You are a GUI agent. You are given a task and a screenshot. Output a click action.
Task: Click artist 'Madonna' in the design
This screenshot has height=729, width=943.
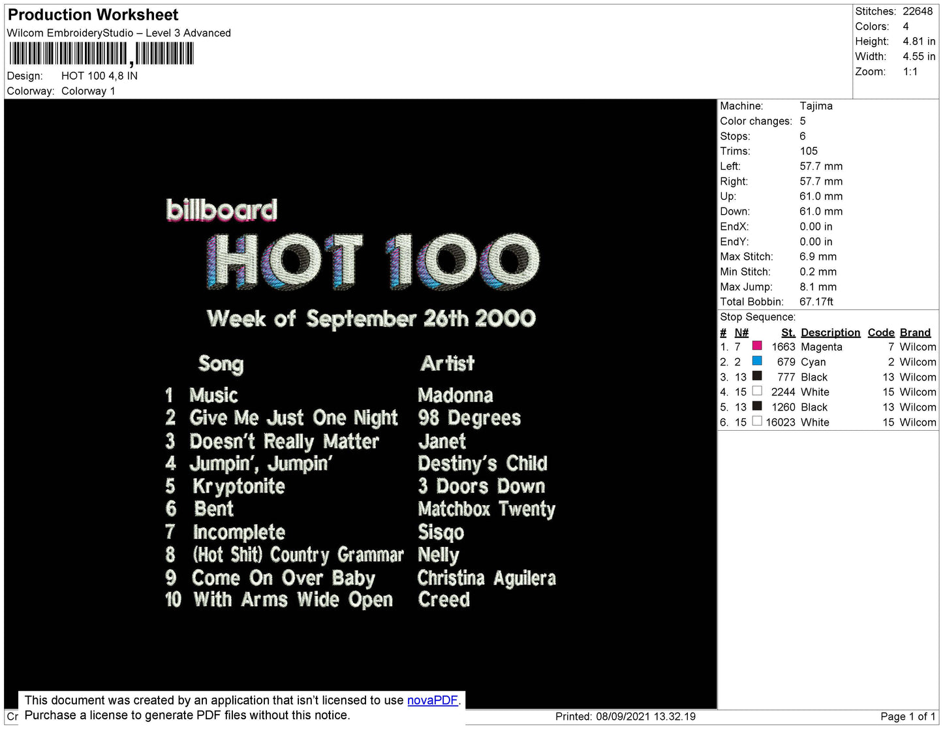pos(456,396)
